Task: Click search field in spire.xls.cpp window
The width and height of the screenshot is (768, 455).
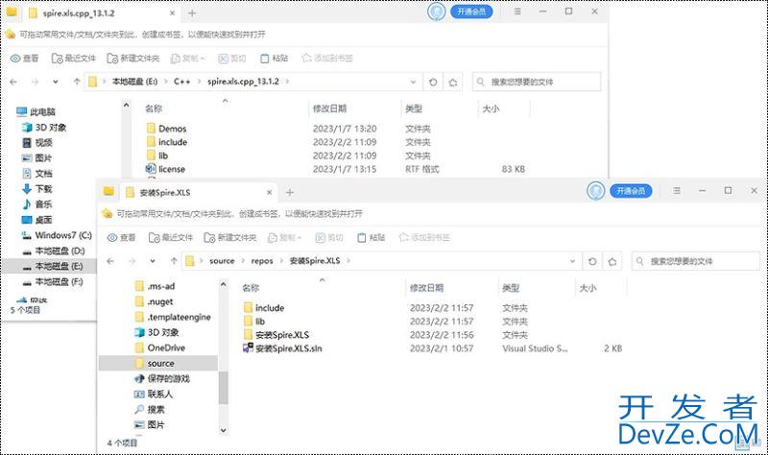Action: tap(537, 82)
